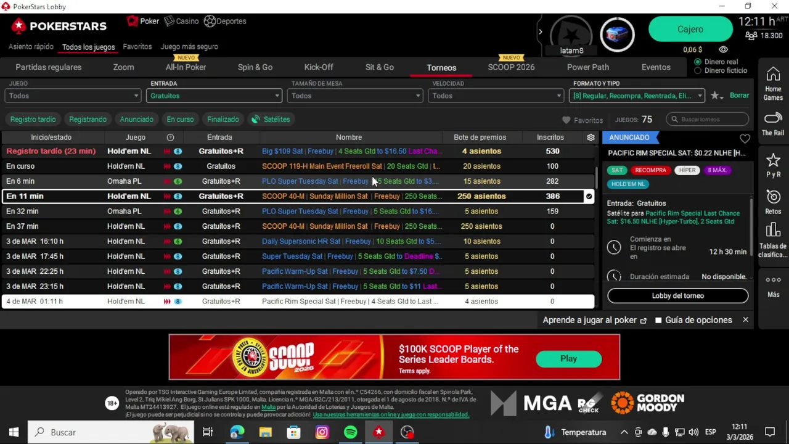Click the Deportes sports icon

coord(210,21)
